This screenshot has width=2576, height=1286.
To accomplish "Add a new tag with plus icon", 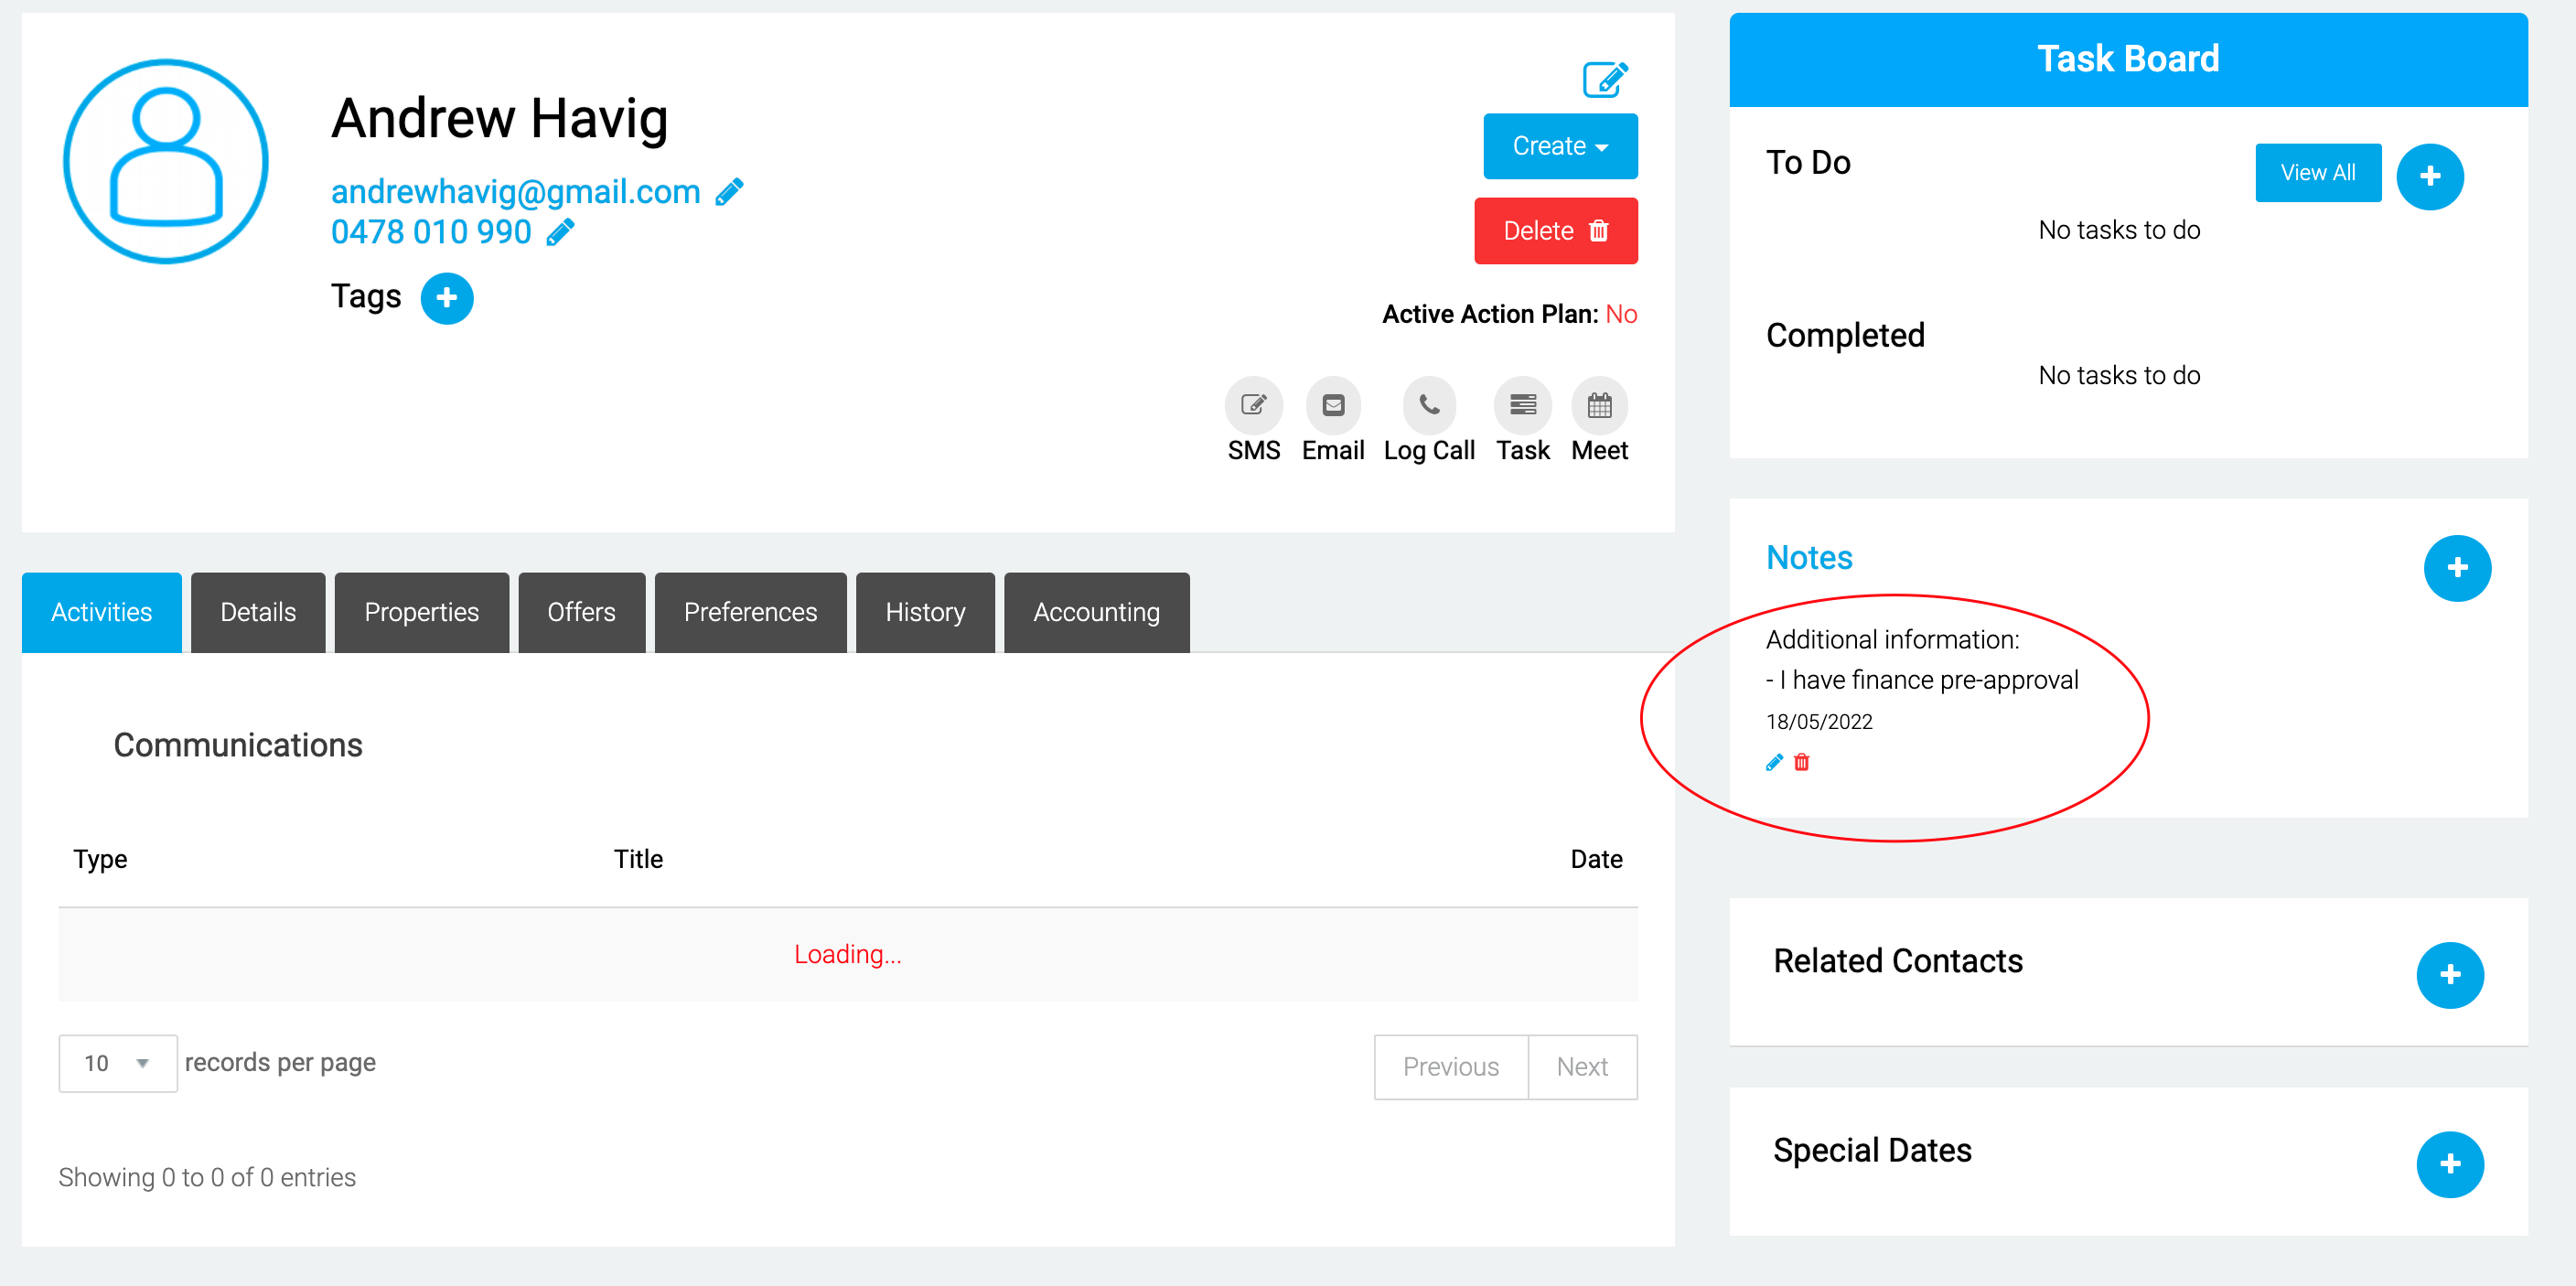I will [x=446, y=298].
